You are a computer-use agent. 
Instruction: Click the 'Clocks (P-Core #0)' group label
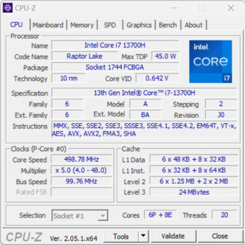tap(38, 149)
